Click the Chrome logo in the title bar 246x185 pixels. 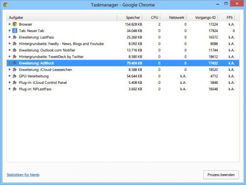6,4
